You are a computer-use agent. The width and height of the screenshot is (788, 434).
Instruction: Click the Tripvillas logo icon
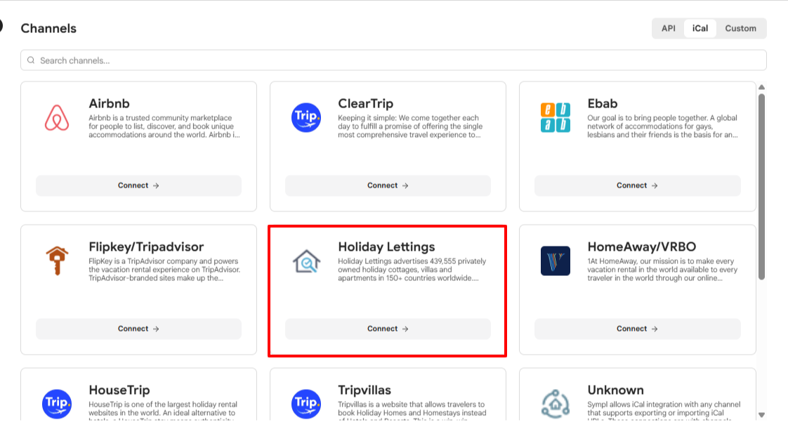coord(306,404)
